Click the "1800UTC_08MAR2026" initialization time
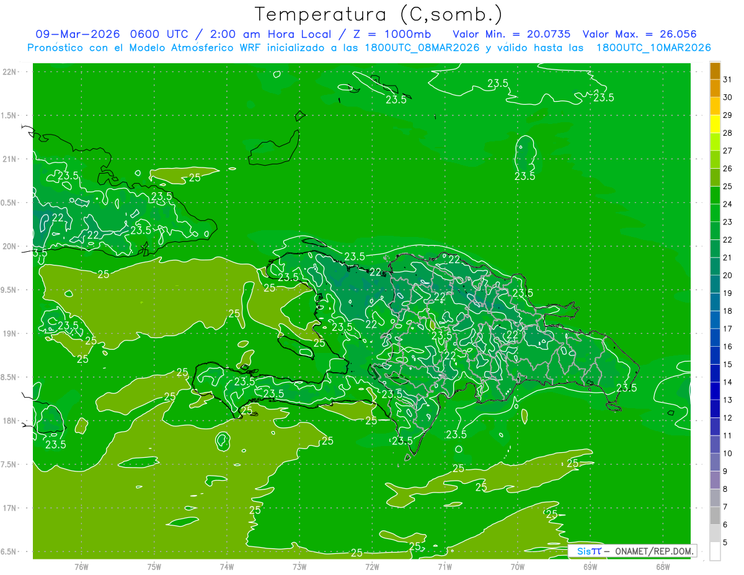Viewport: 744px width, 575px height. coord(422,48)
